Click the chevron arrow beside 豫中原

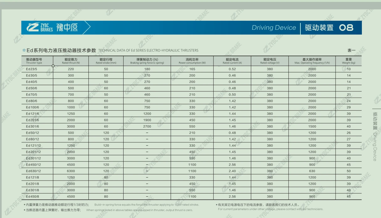point(87,28)
